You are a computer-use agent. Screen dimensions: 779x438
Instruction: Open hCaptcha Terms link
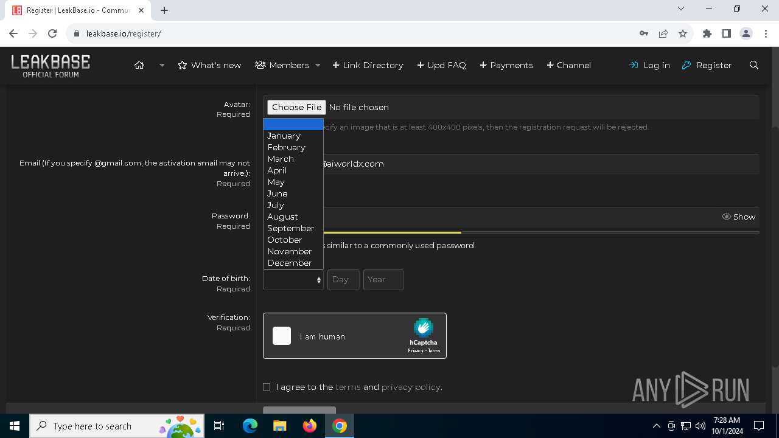(x=434, y=351)
